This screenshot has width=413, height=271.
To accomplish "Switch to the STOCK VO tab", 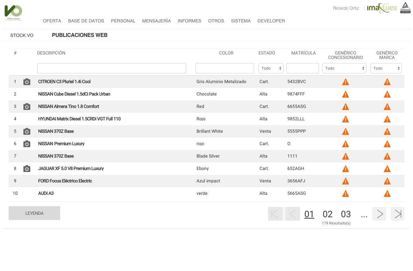I will pyautogui.click(x=22, y=36).
